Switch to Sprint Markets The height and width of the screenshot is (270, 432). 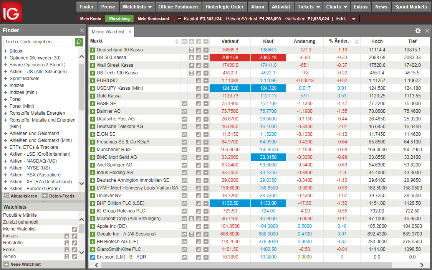click(411, 7)
